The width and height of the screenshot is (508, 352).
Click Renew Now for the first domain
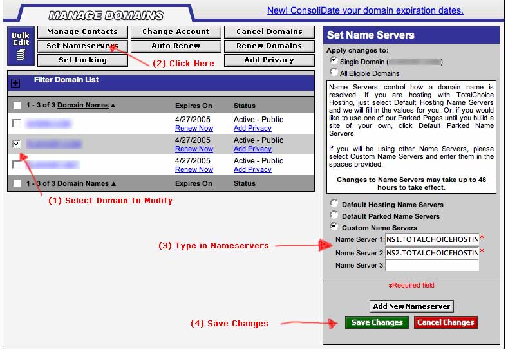[x=194, y=129]
